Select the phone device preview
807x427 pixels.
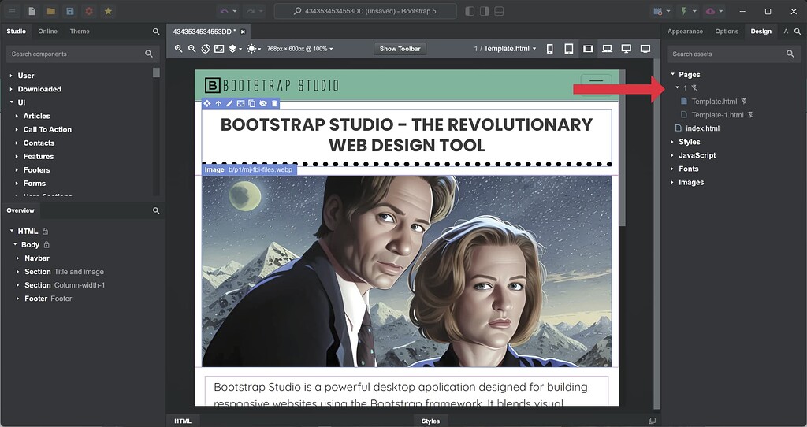click(549, 49)
